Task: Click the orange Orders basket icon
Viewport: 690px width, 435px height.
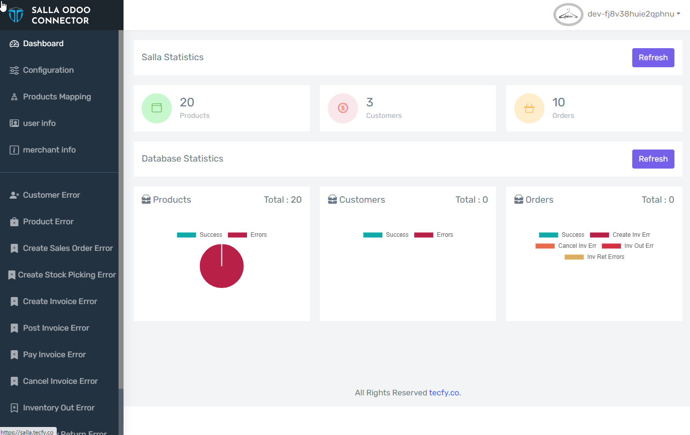Action: (x=529, y=108)
